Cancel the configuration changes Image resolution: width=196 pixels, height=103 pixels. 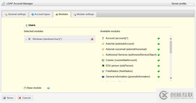coord(25,98)
